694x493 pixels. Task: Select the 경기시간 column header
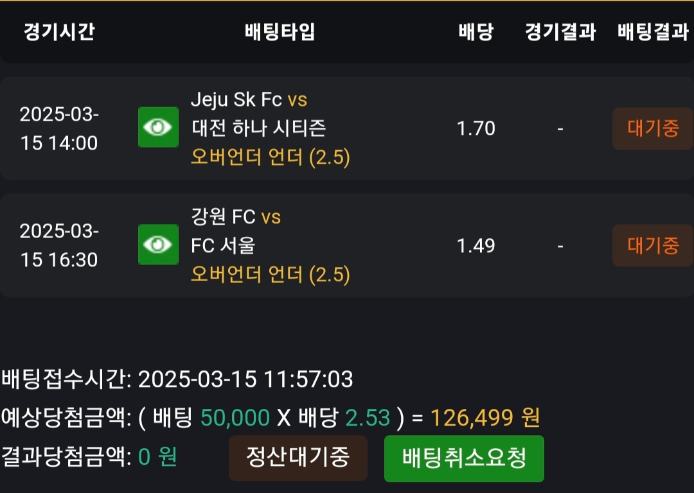point(59,32)
